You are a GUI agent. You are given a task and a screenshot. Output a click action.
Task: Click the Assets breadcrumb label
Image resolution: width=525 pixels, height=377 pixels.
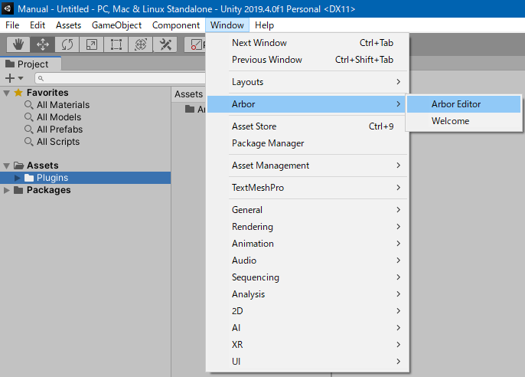coord(188,94)
